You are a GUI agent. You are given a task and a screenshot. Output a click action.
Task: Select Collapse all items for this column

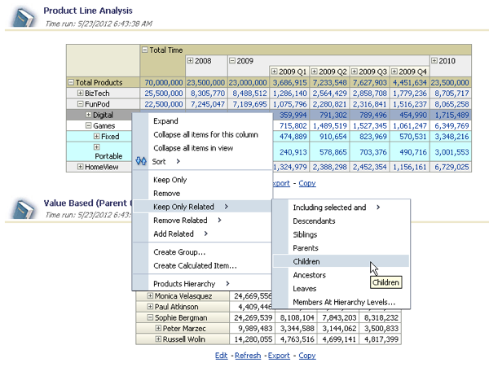[x=202, y=134]
